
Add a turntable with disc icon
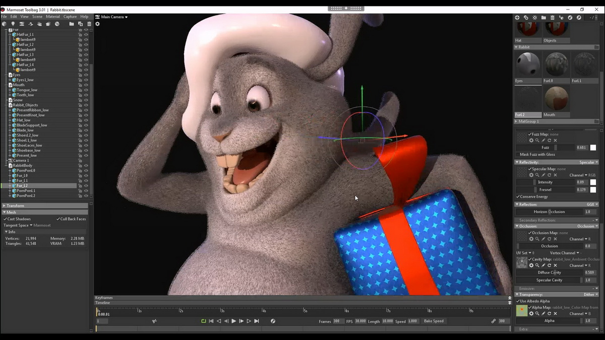tap(57, 24)
